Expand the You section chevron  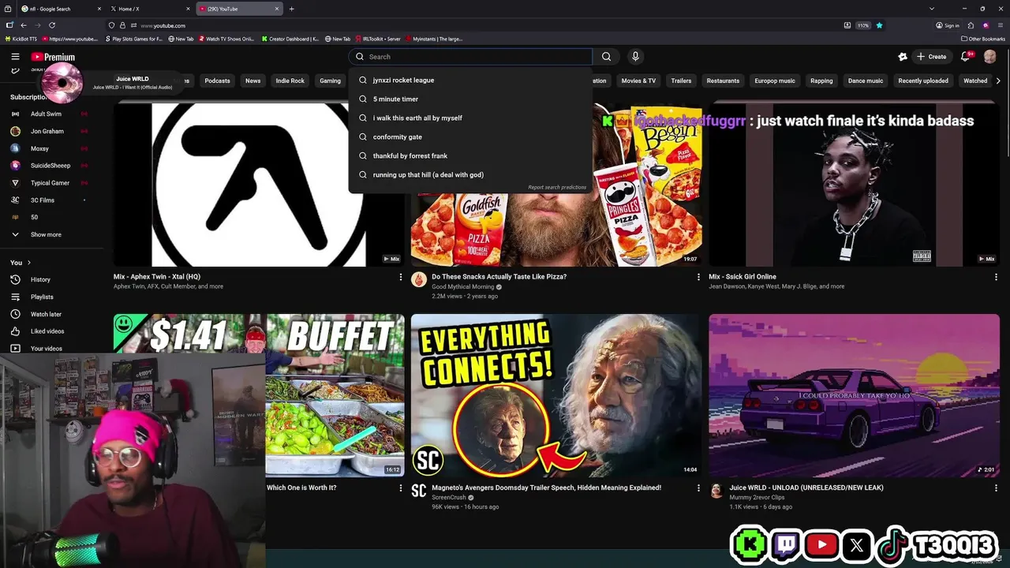tap(29, 263)
